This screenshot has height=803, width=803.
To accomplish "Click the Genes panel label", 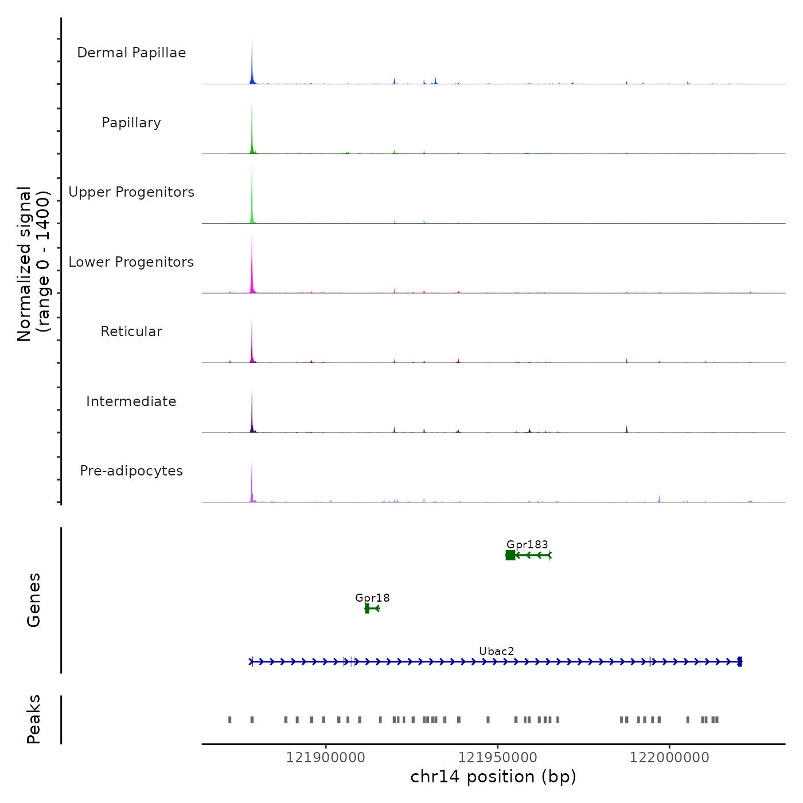I will pyautogui.click(x=34, y=600).
